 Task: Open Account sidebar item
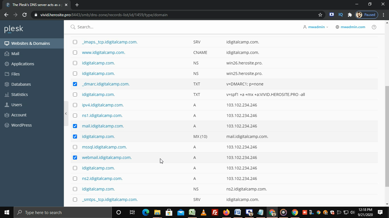point(32,115)
